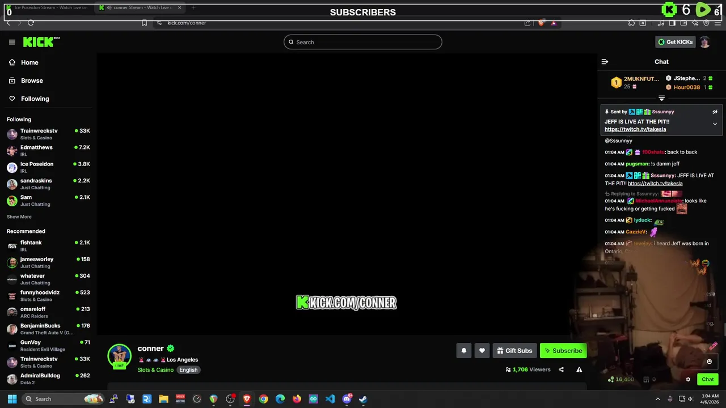Open fishtank recommended channel

coord(48,245)
